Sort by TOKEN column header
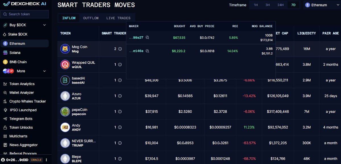The height and width of the screenshot is (164, 341). coord(65,33)
